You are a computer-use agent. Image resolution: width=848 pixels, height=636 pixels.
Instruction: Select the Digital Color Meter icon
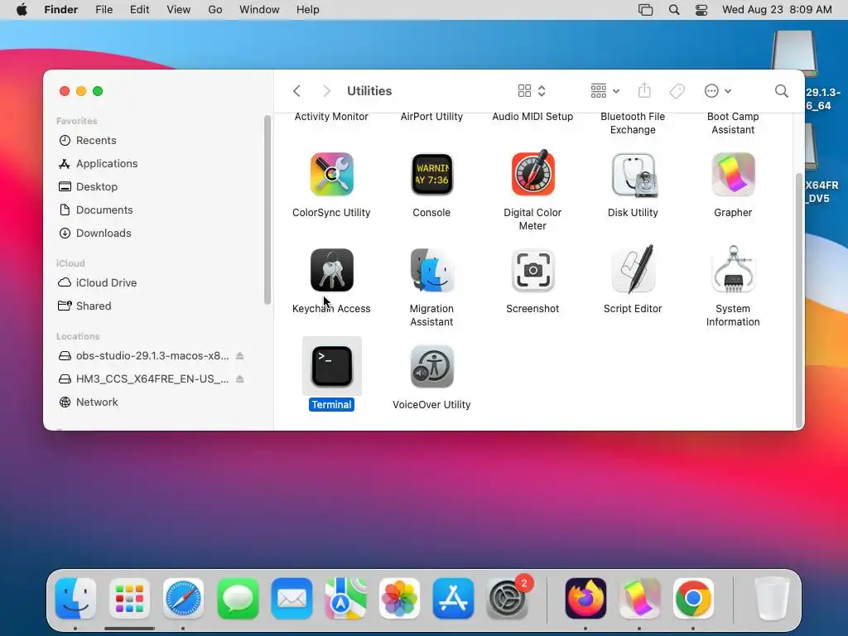coord(532,173)
